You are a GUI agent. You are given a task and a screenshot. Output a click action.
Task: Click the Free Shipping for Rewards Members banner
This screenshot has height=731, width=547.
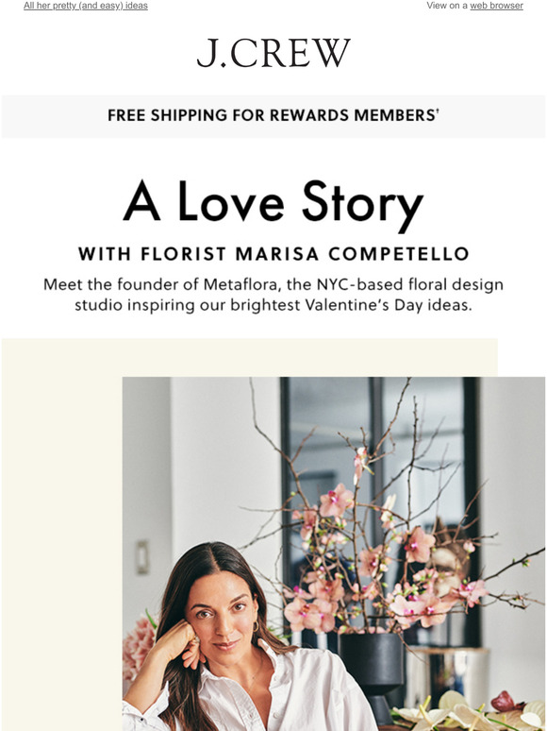[x=273, y=116]
